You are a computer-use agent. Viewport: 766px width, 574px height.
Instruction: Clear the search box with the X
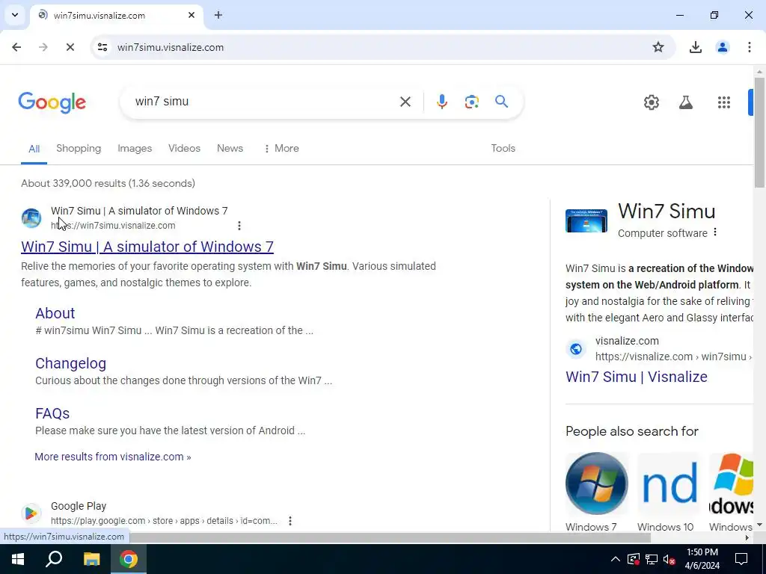(405, 102)
